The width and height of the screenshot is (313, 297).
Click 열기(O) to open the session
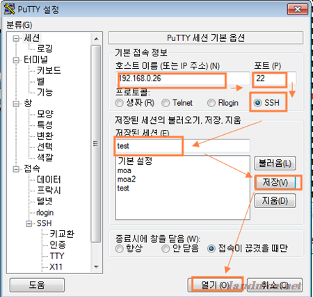[x=215, y=284]
